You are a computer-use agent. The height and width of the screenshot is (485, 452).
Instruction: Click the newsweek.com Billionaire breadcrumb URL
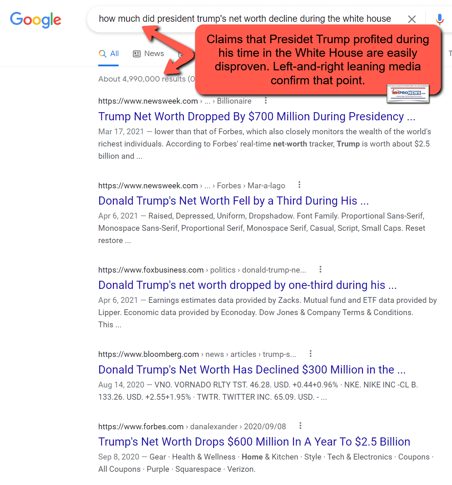click(175, 101)
